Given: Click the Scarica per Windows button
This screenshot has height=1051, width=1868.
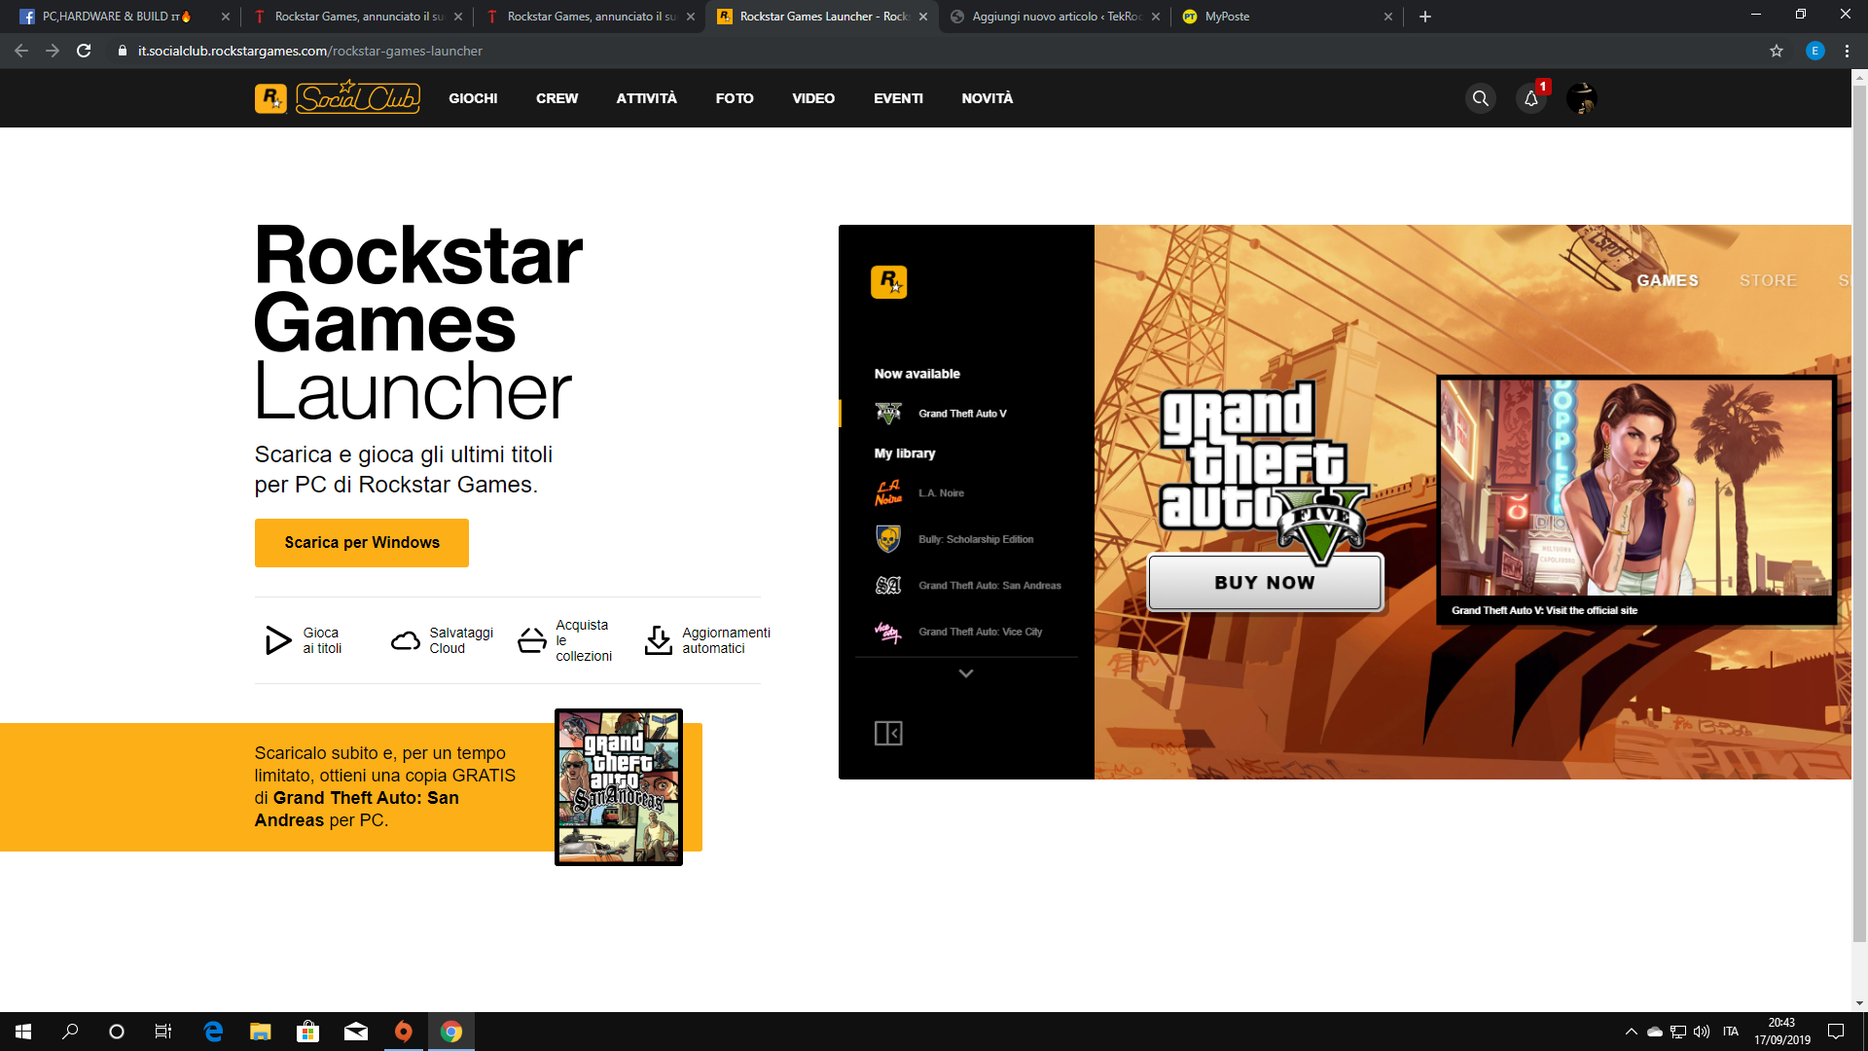Looking at the screenshot, I should (362, 543).
